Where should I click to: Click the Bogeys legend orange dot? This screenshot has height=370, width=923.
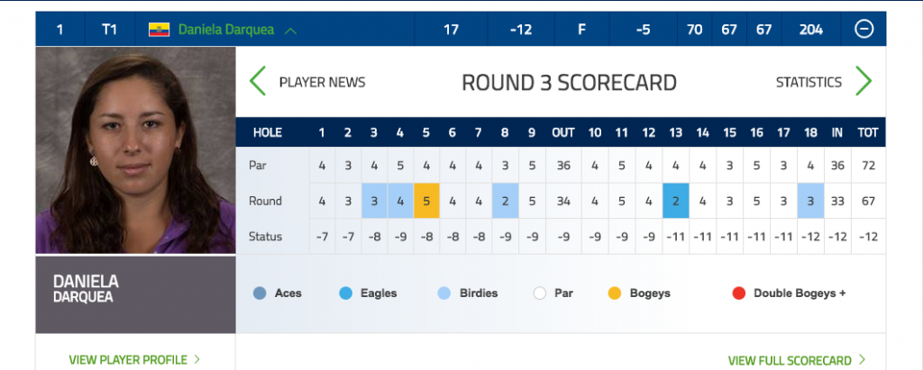click(615, 293)
